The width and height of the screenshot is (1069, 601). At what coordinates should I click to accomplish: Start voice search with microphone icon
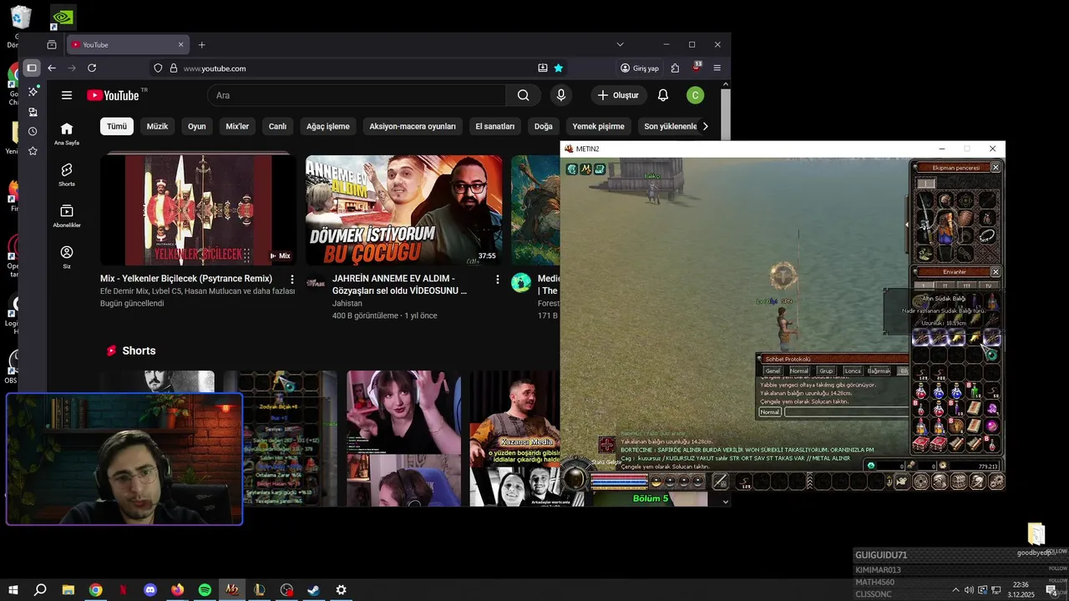click(561, 95)
